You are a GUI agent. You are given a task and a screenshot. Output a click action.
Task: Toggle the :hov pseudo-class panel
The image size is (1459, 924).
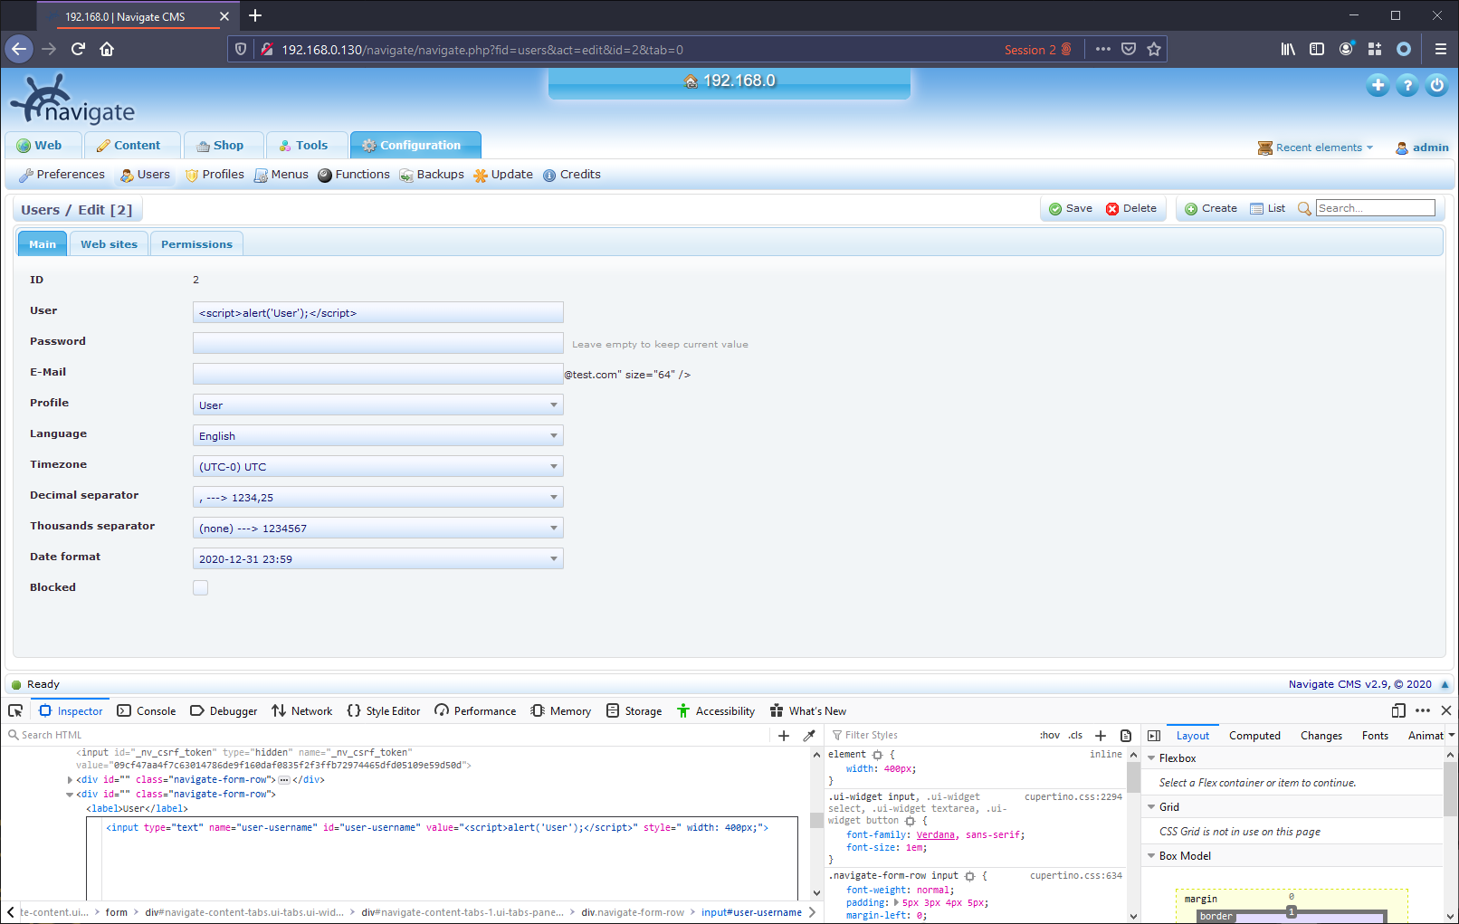click(1050, 735)
